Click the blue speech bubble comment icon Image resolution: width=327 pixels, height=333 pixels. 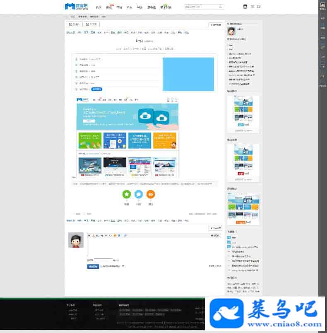click(139, 194)
